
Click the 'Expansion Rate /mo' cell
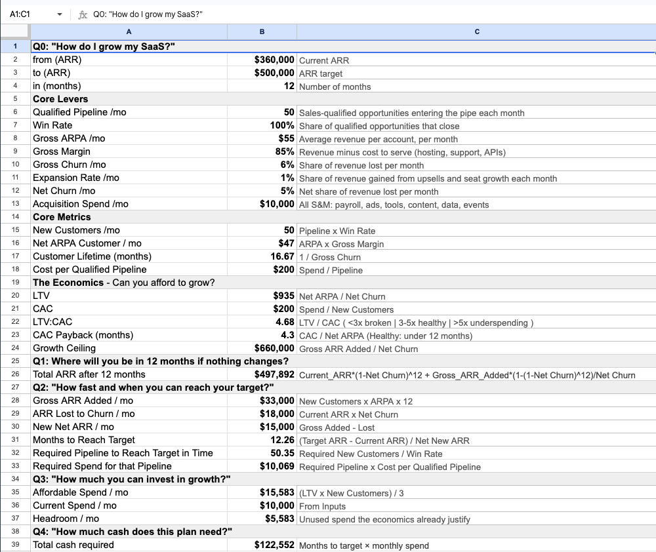click(x=129, y=178)
